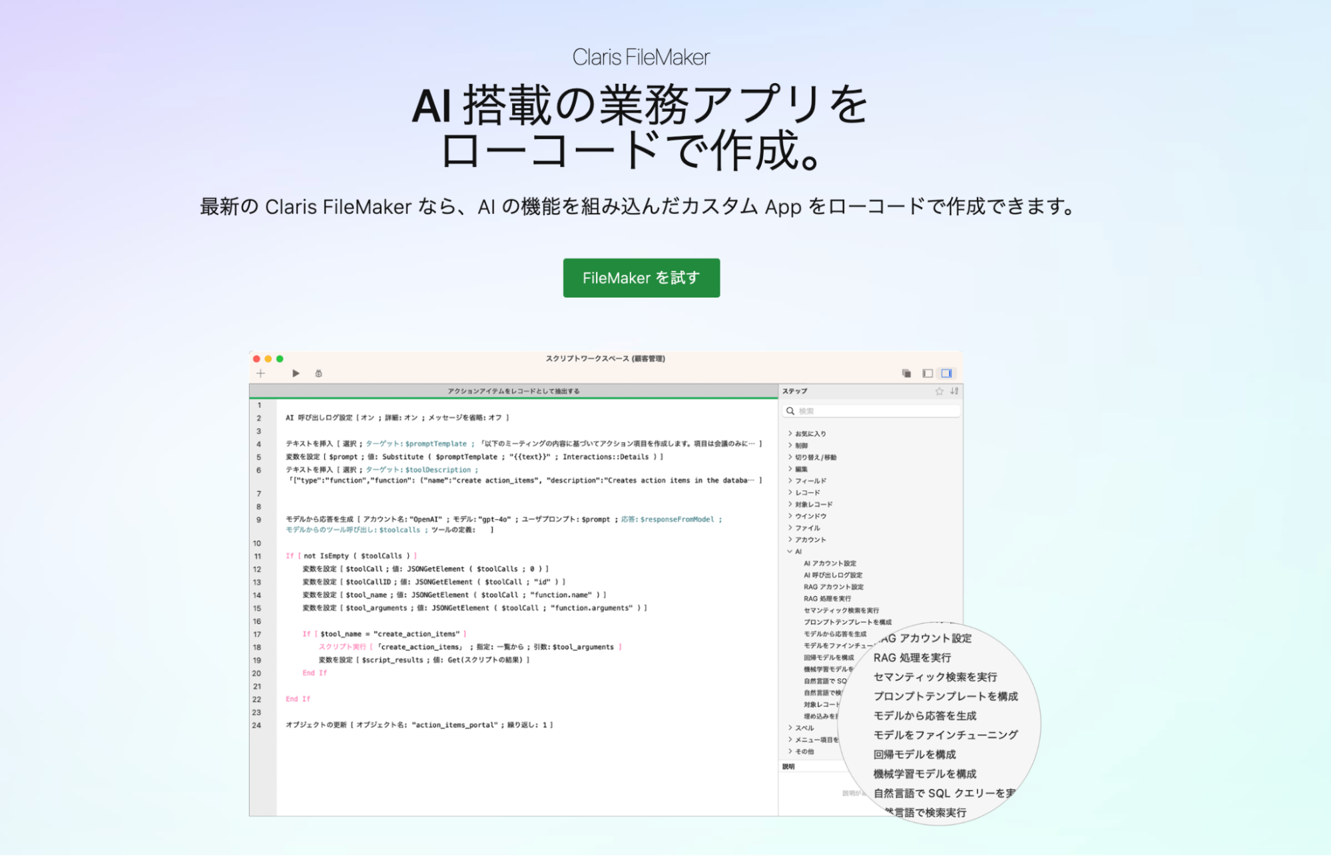
Task: Click the stacked pages compatibility icon
Action: point(906,373)
